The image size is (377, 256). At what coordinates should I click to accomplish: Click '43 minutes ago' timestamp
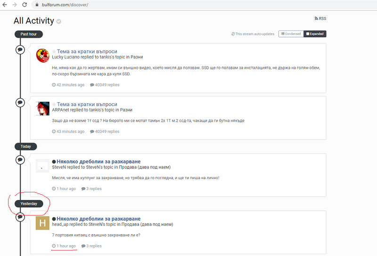tap(68, 132)
